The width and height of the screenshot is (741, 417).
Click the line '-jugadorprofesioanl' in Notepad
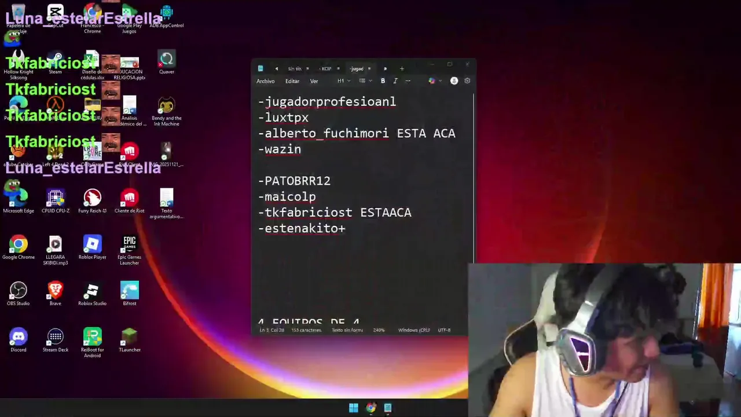click(x=327, y=102)
